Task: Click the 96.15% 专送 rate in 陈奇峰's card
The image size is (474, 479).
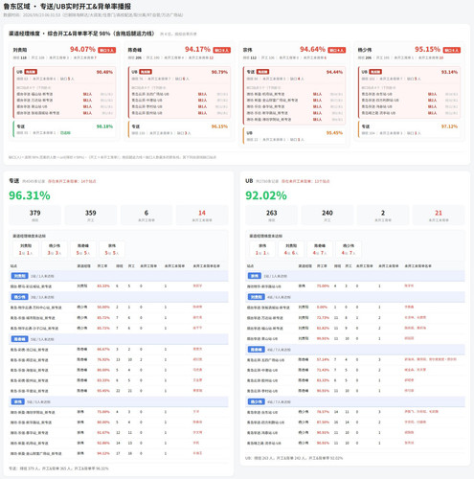Action: click(219, 126)
